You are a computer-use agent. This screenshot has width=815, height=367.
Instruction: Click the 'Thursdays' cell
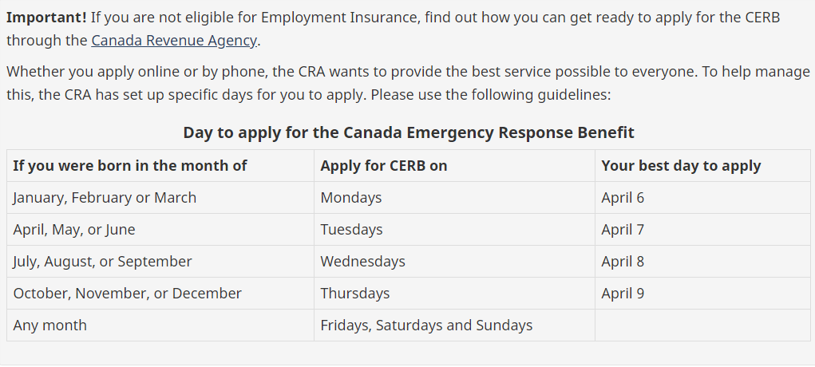(x=454, y=293)
